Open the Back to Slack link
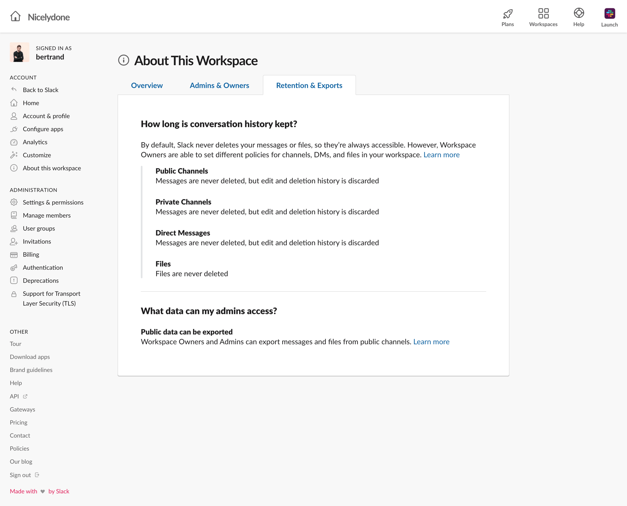 pos(40,90)
